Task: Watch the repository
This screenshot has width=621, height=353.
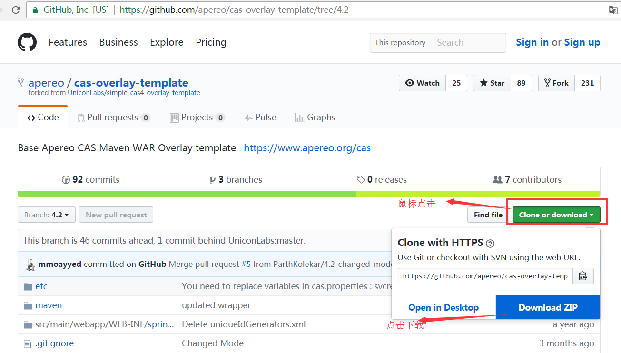Action: tap(423, 83)
